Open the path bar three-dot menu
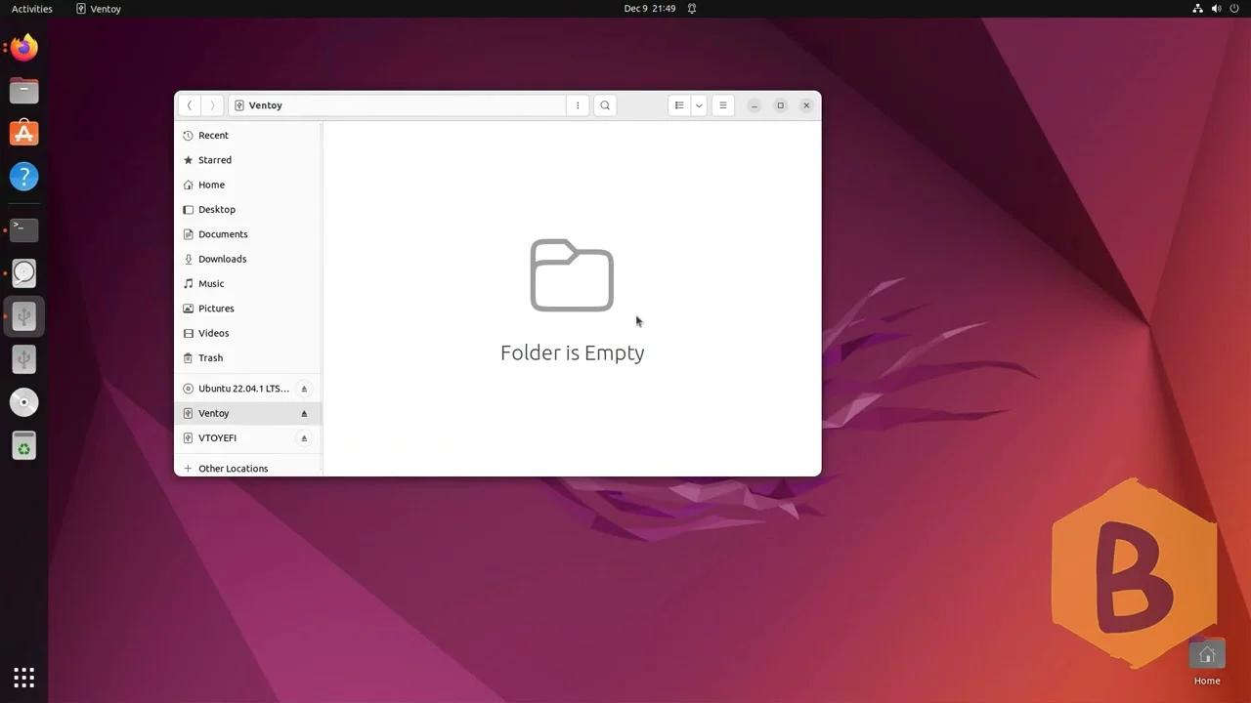The width and height of the screenshot is (1251, 703). pos(578,105)
